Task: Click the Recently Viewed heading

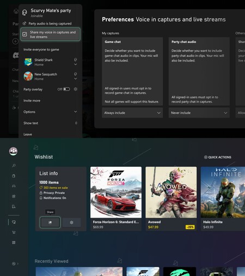Action: point(52,261)
